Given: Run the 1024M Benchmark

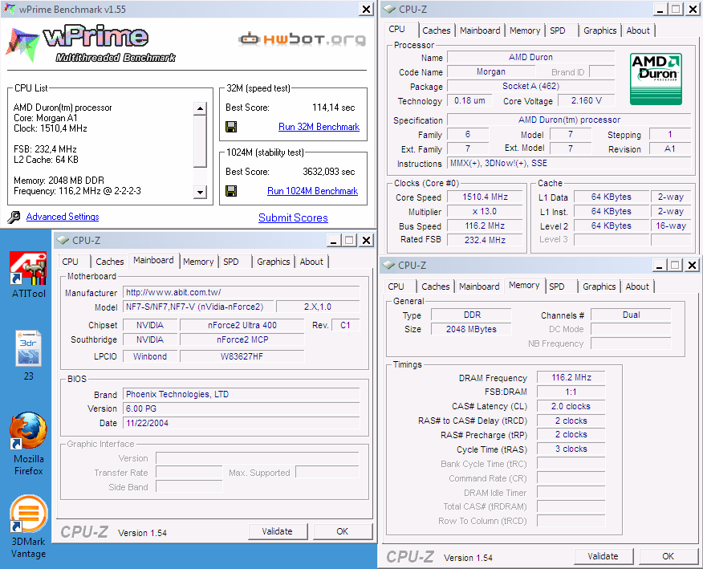Looking at the screenshot, I should (312, 191).
